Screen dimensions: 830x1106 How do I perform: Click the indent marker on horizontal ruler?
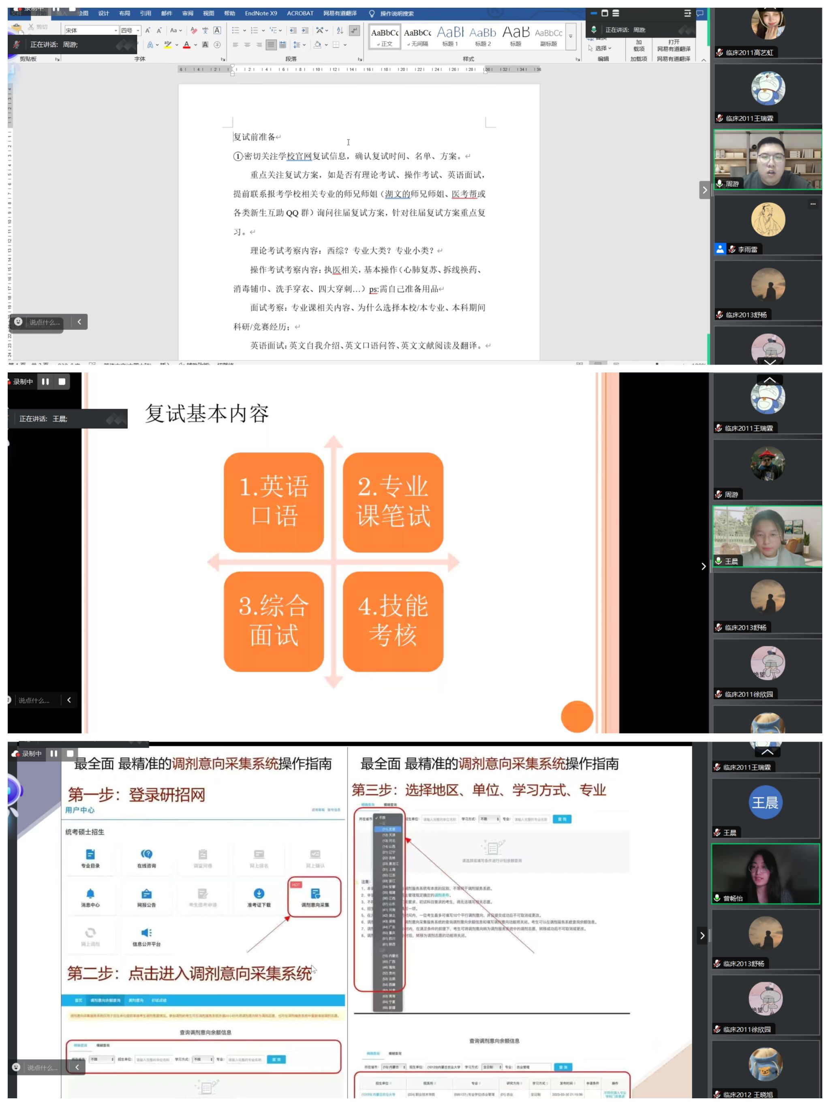point(232,70)
